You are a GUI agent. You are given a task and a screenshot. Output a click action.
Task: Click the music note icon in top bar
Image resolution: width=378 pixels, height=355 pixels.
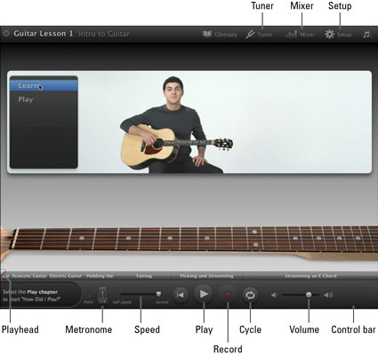(x=366, y=35)
